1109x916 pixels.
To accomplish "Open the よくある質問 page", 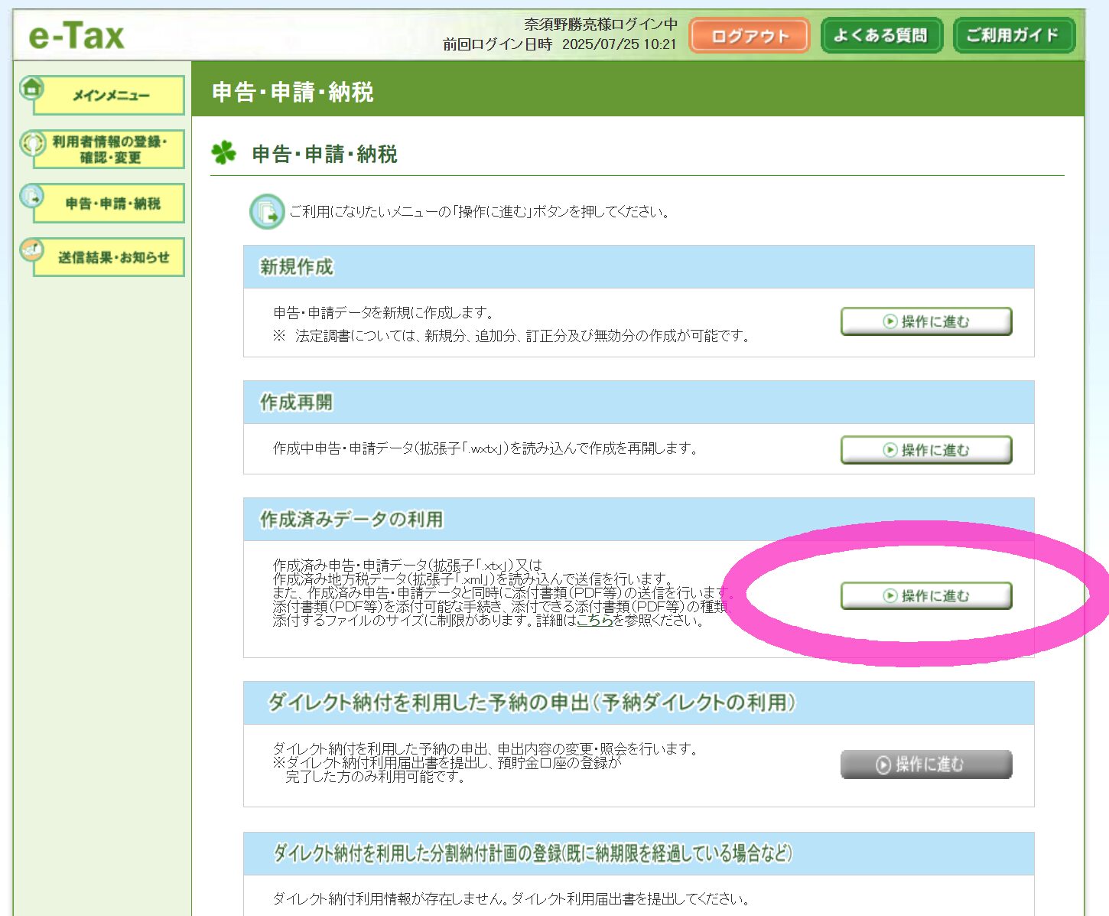I will [881, 35].
